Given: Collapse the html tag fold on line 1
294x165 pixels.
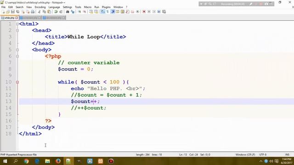Looking at the screenshot, I should 17,24.
